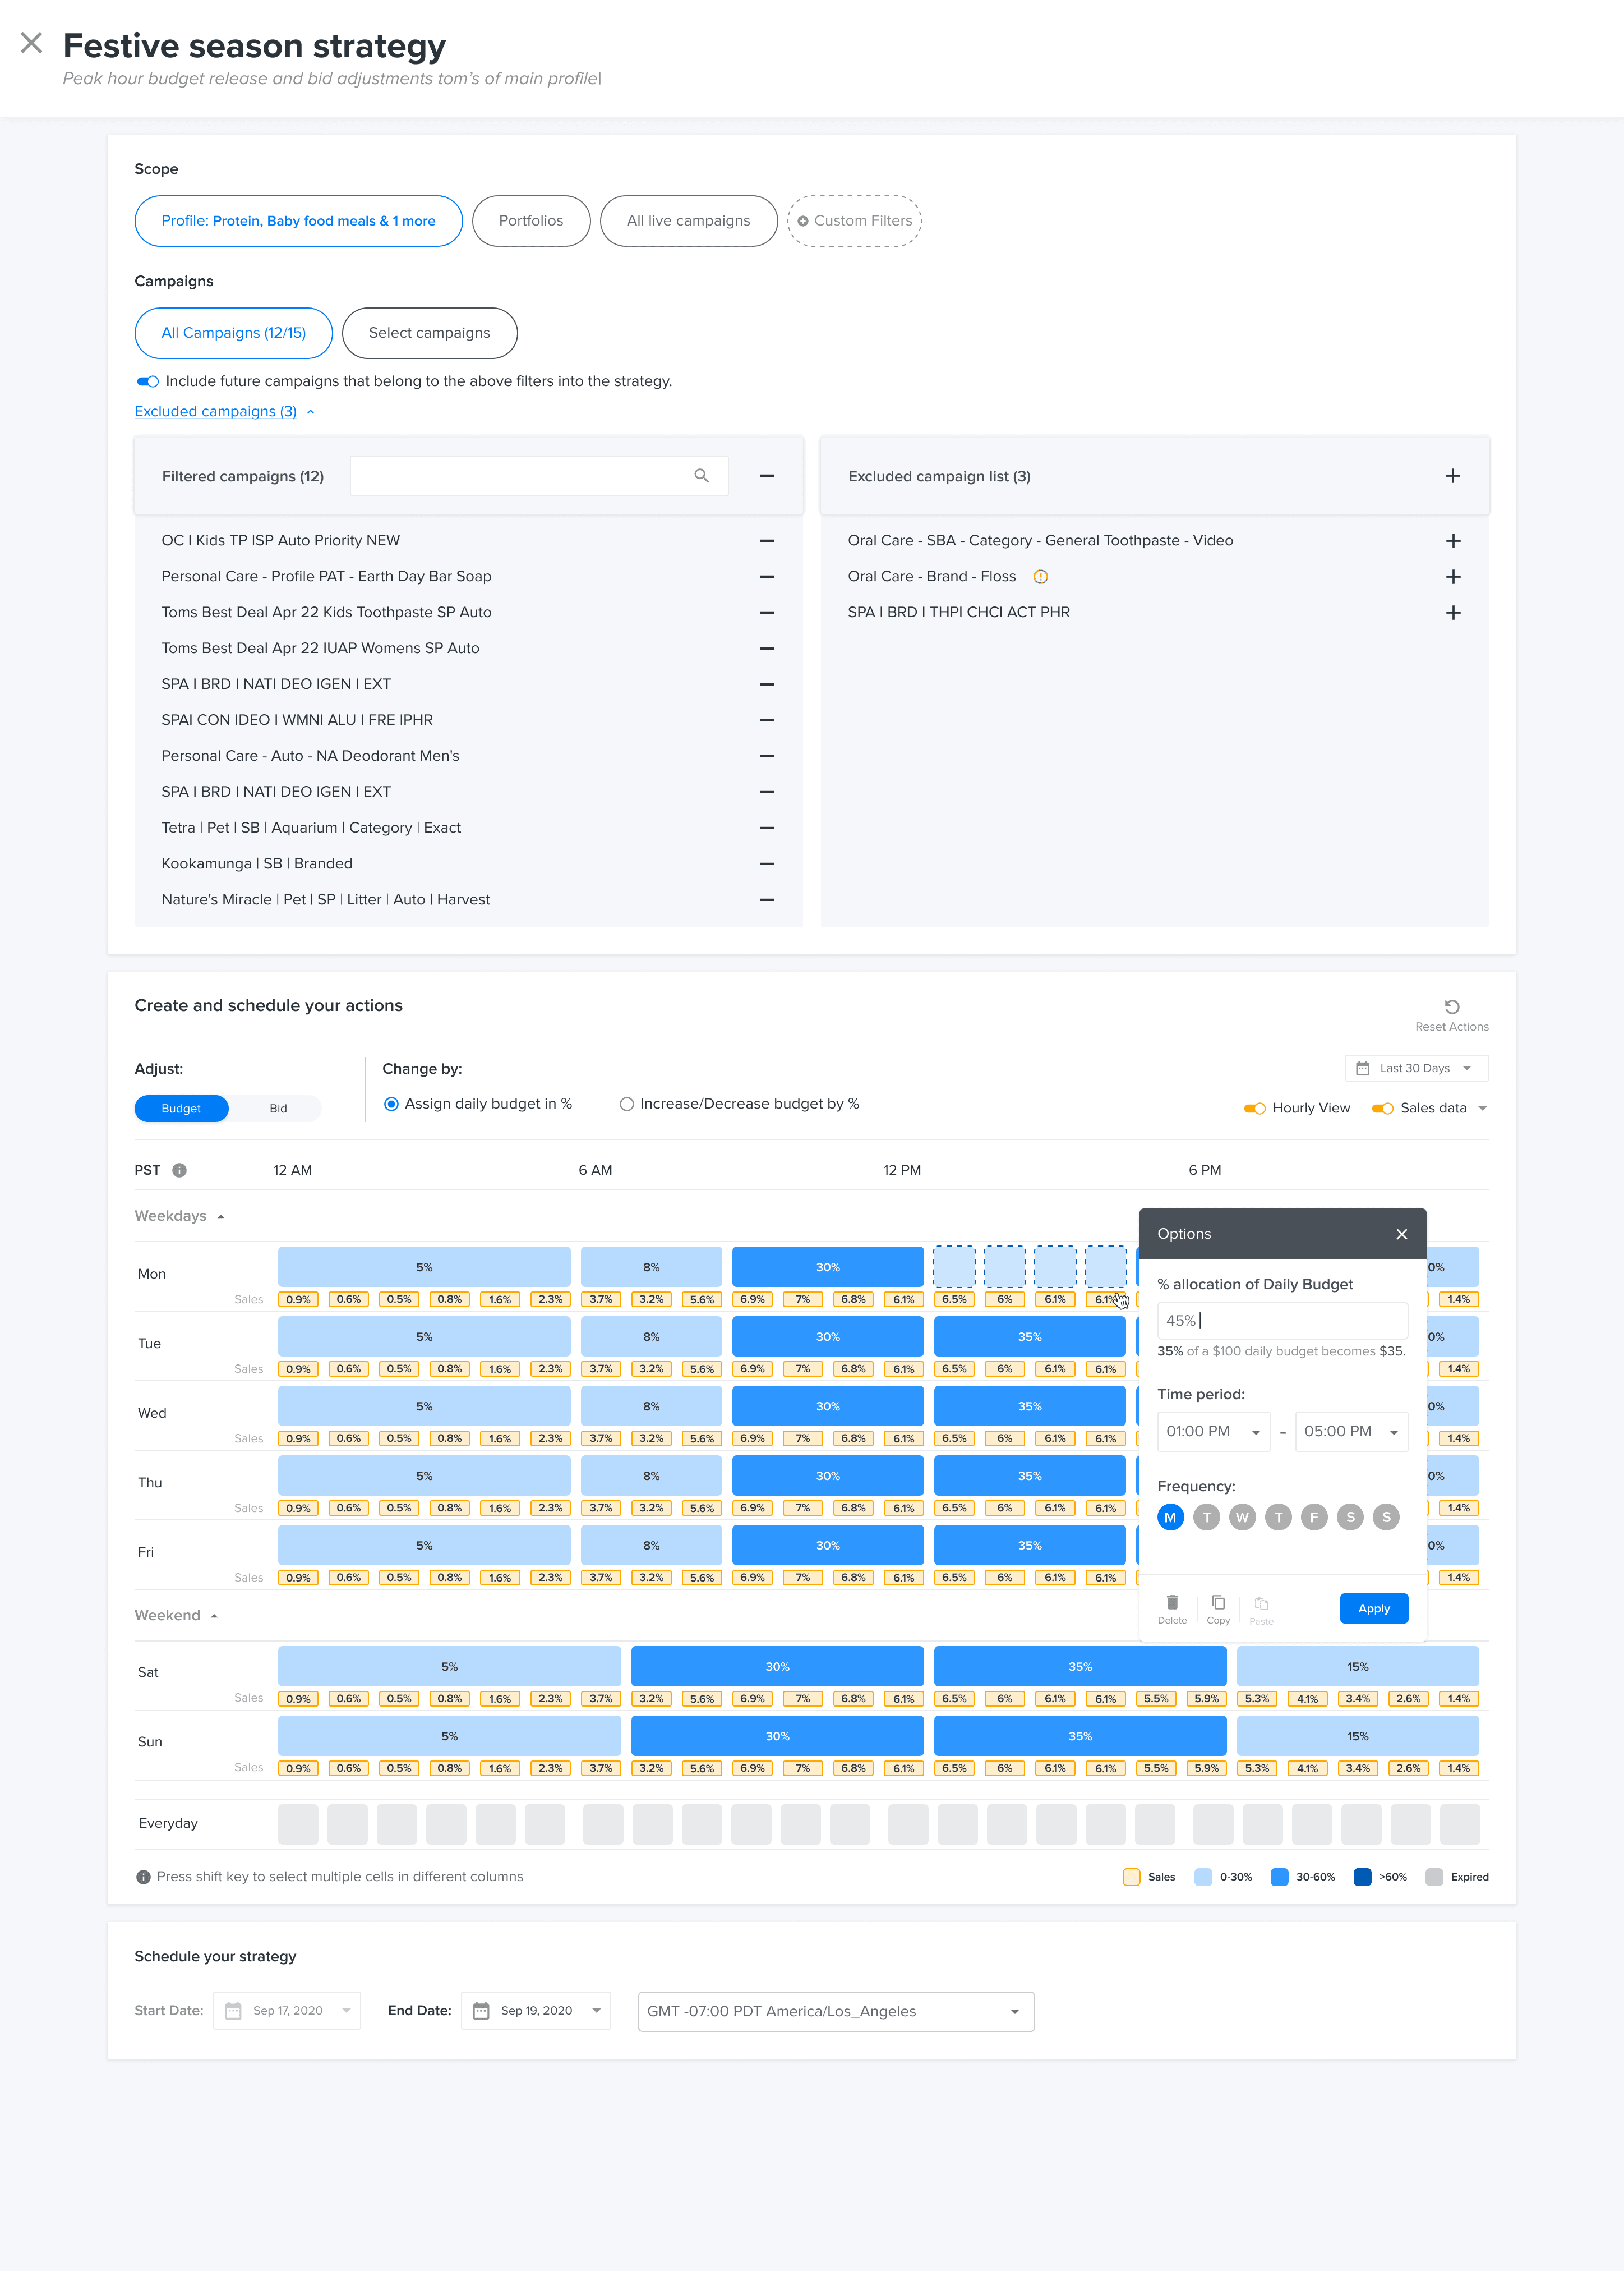The image size is (1624, 2271).
Task: Open the Last 30 Days dropdown
Action: point(1415,1069)
